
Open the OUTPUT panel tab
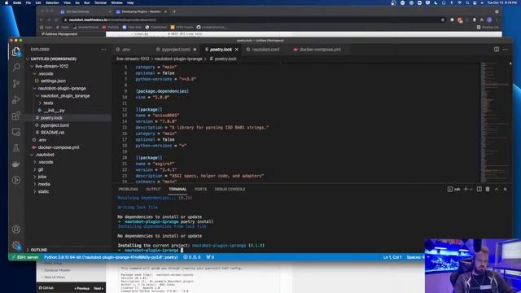coord(153,189)
